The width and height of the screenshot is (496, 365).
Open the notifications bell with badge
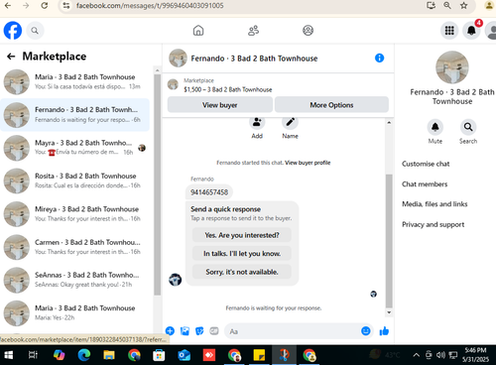(471, 31)
